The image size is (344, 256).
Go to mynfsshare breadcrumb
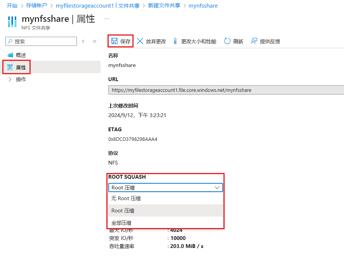[203, 5]
